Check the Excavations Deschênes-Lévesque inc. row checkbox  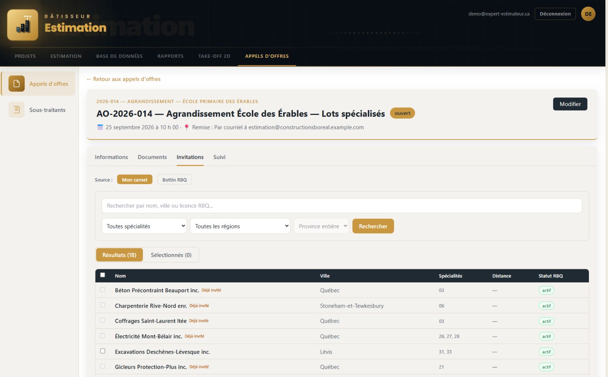coord(102,351)
